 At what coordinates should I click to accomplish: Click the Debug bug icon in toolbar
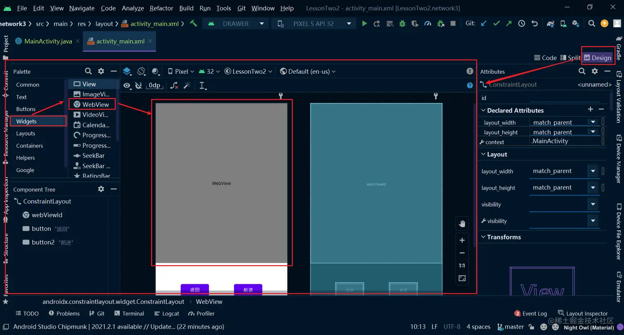pyautogui.click(x=402, y=23)
